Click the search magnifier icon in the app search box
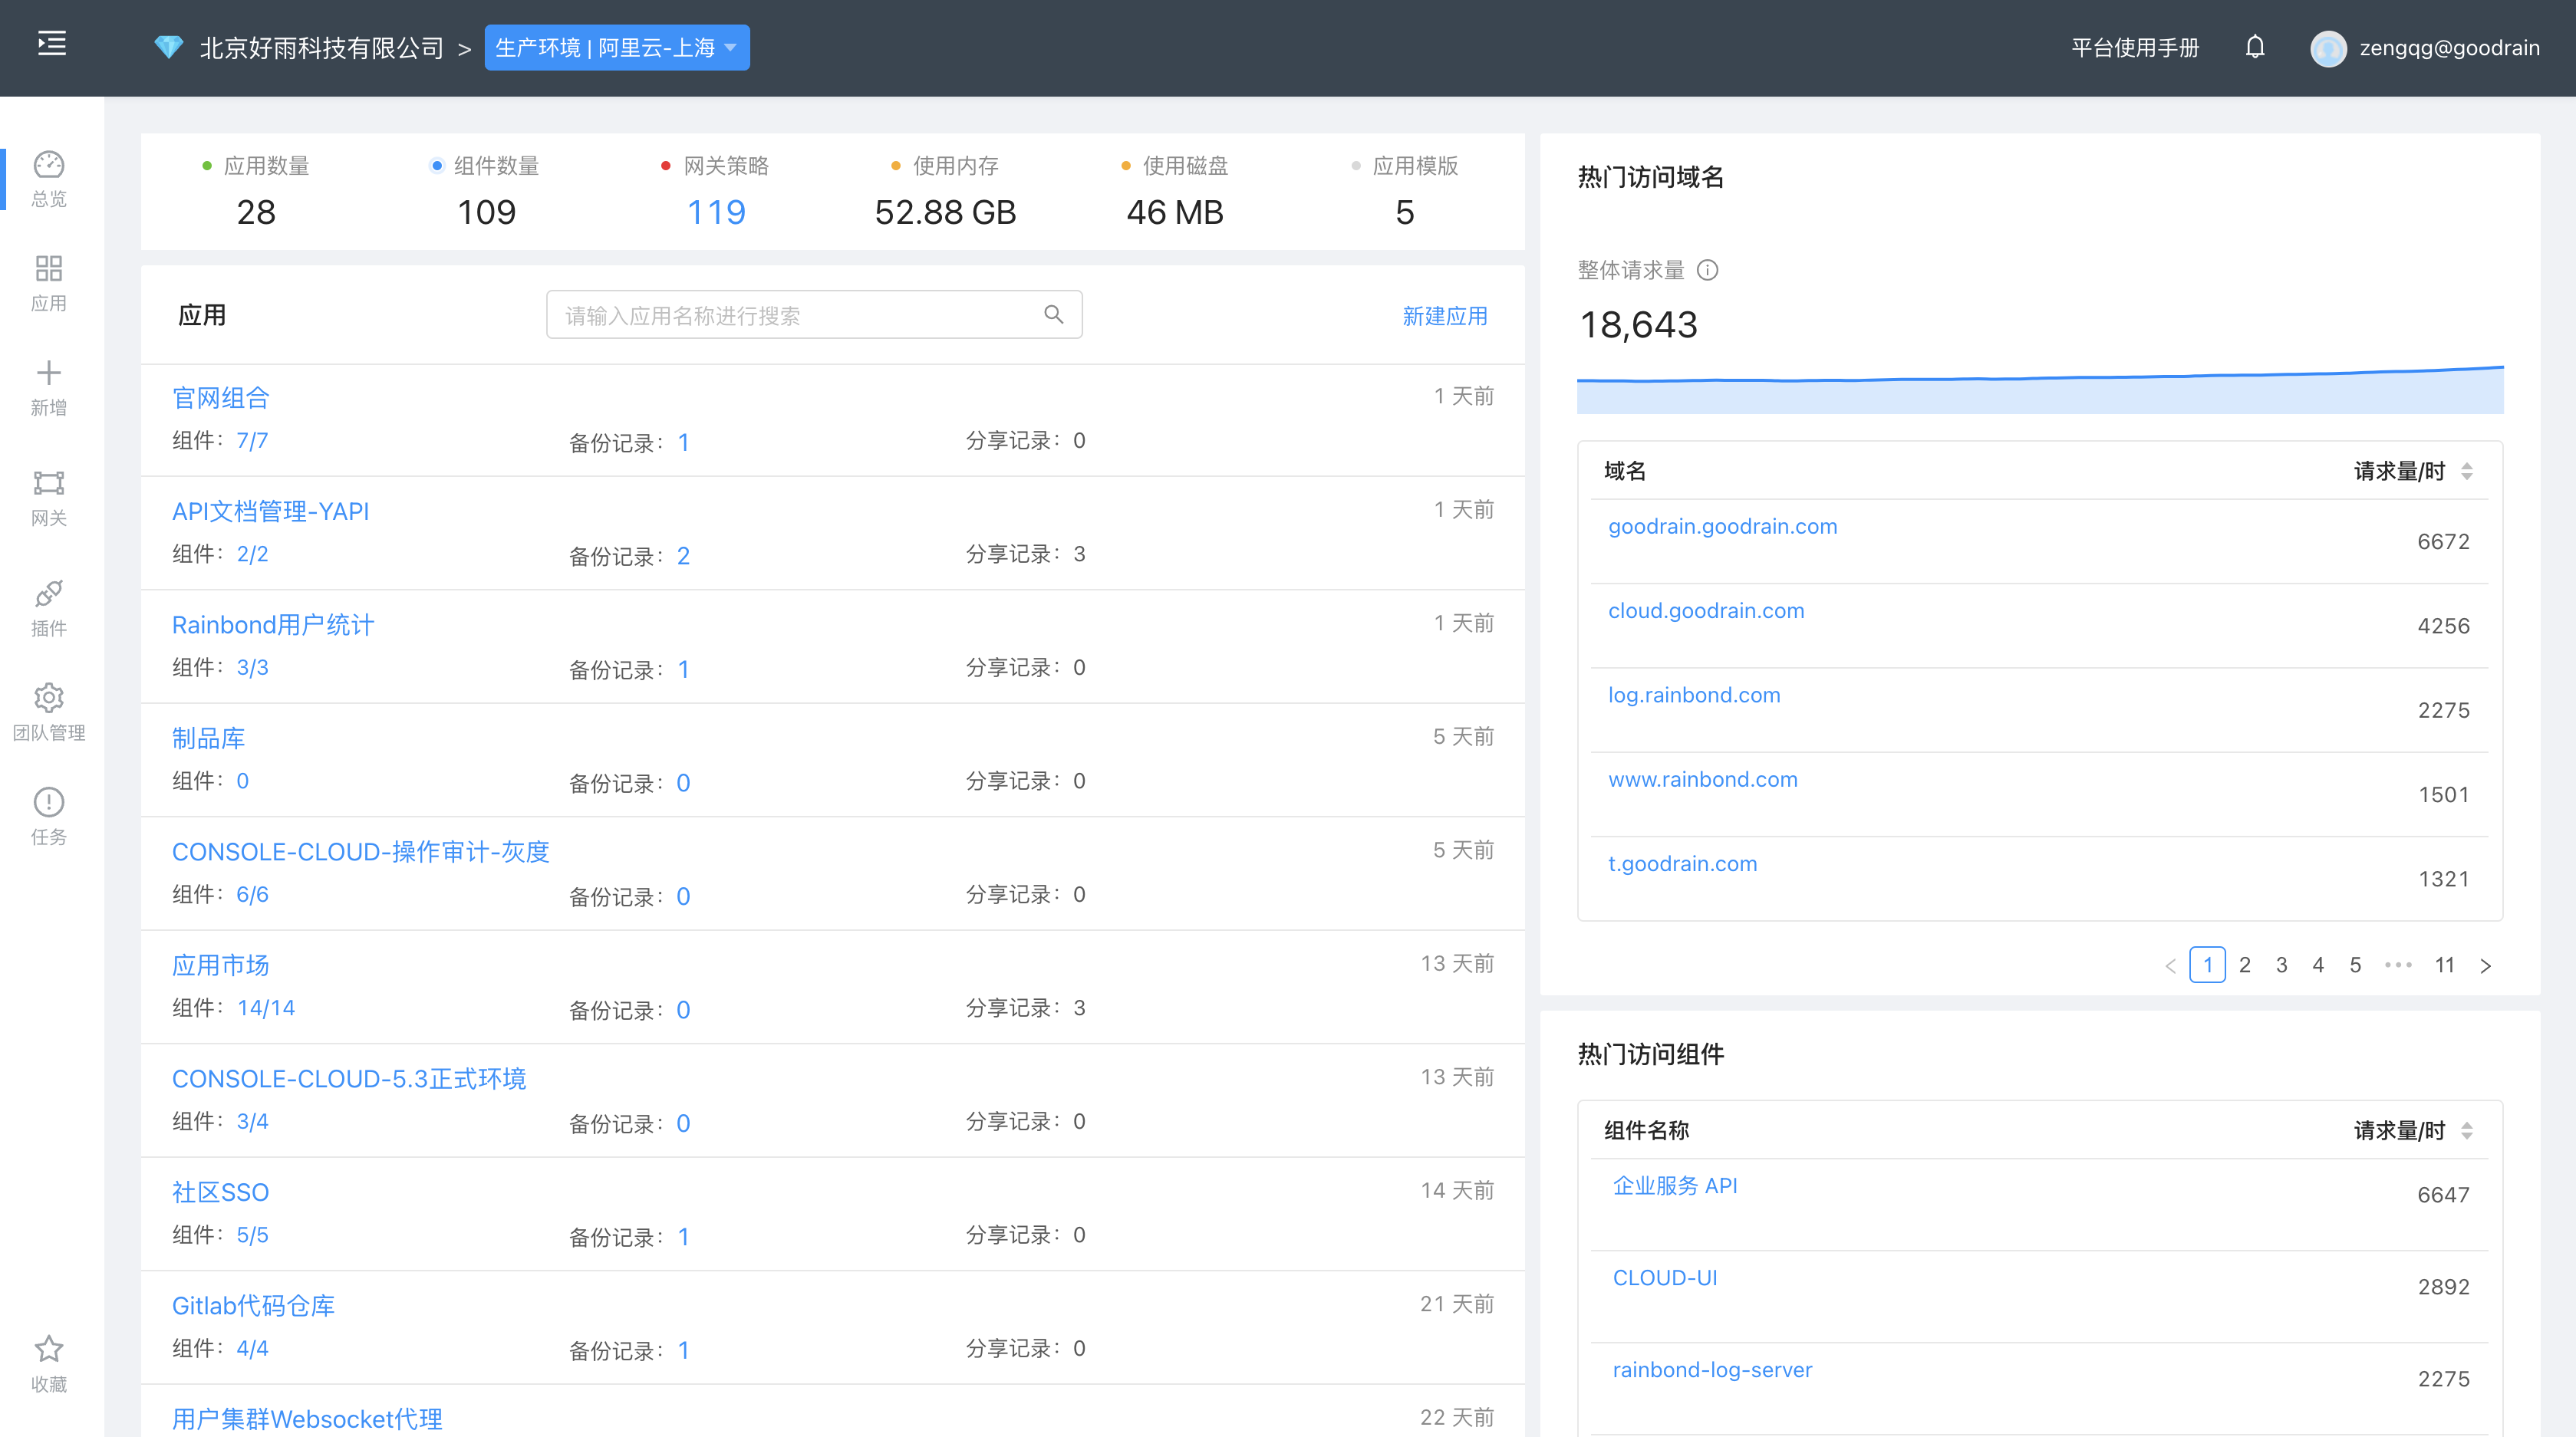The width and height of the screenshot is (2576, 1437). [1053, 315]
